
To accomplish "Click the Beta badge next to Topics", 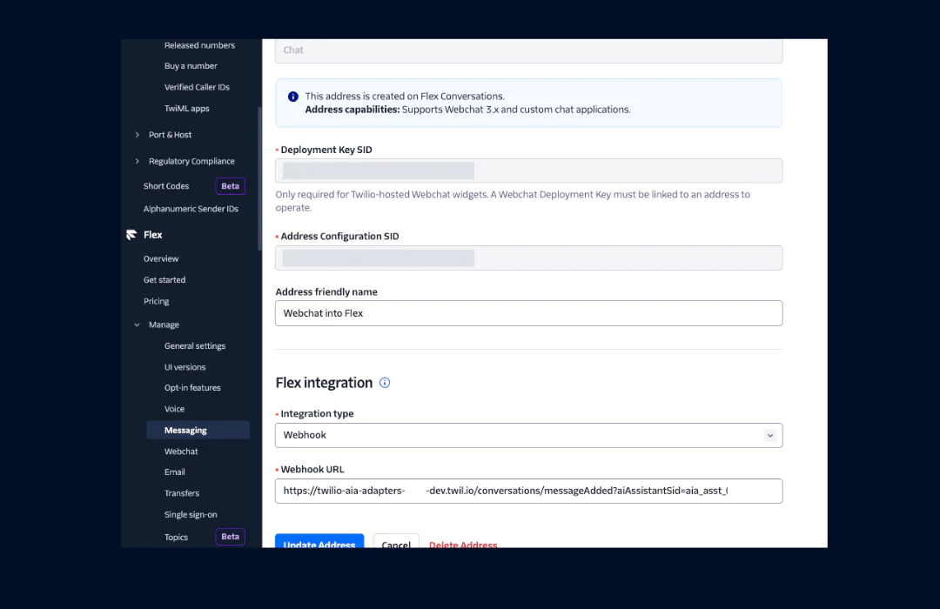I will coord(230,537).
